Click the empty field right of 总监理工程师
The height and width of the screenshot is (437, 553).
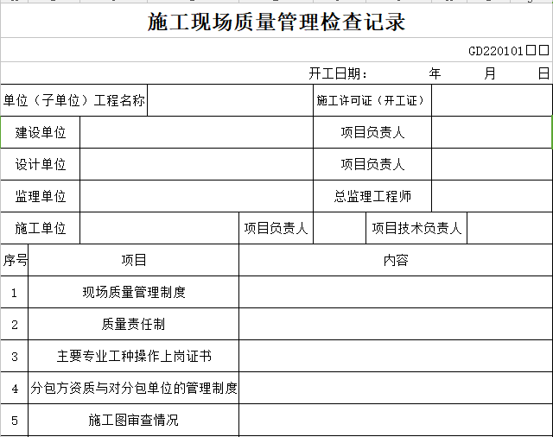491,196
